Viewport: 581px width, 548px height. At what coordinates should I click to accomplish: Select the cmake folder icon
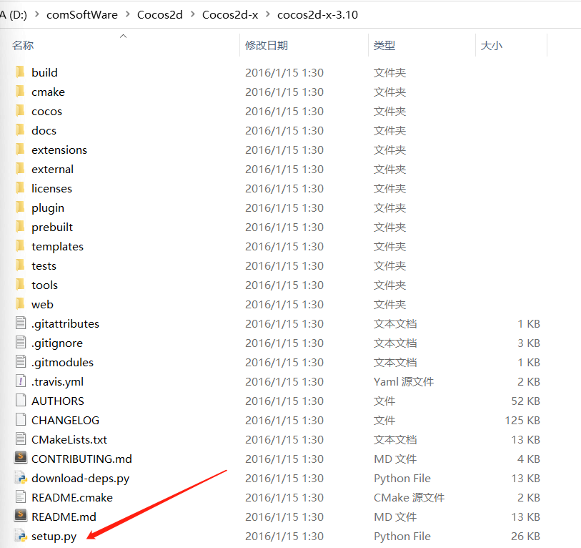click(21, 92)
